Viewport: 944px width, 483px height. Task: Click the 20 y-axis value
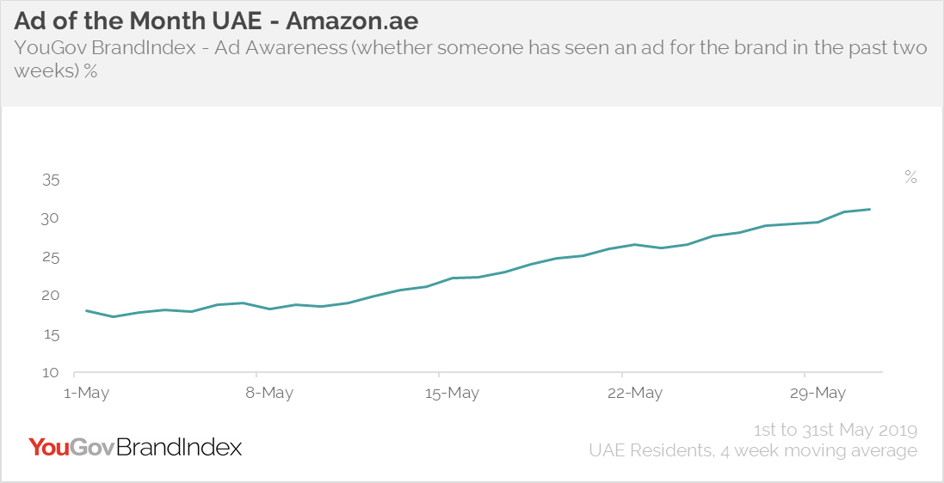(x=49, y=296)
